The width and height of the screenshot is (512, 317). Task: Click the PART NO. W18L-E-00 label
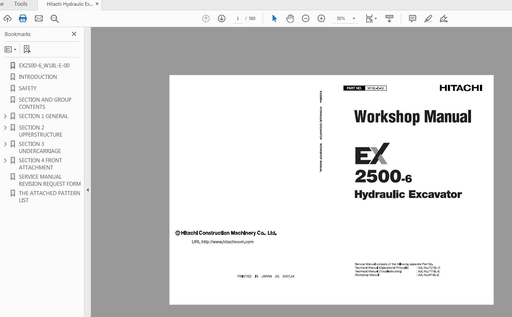point(365,88)
